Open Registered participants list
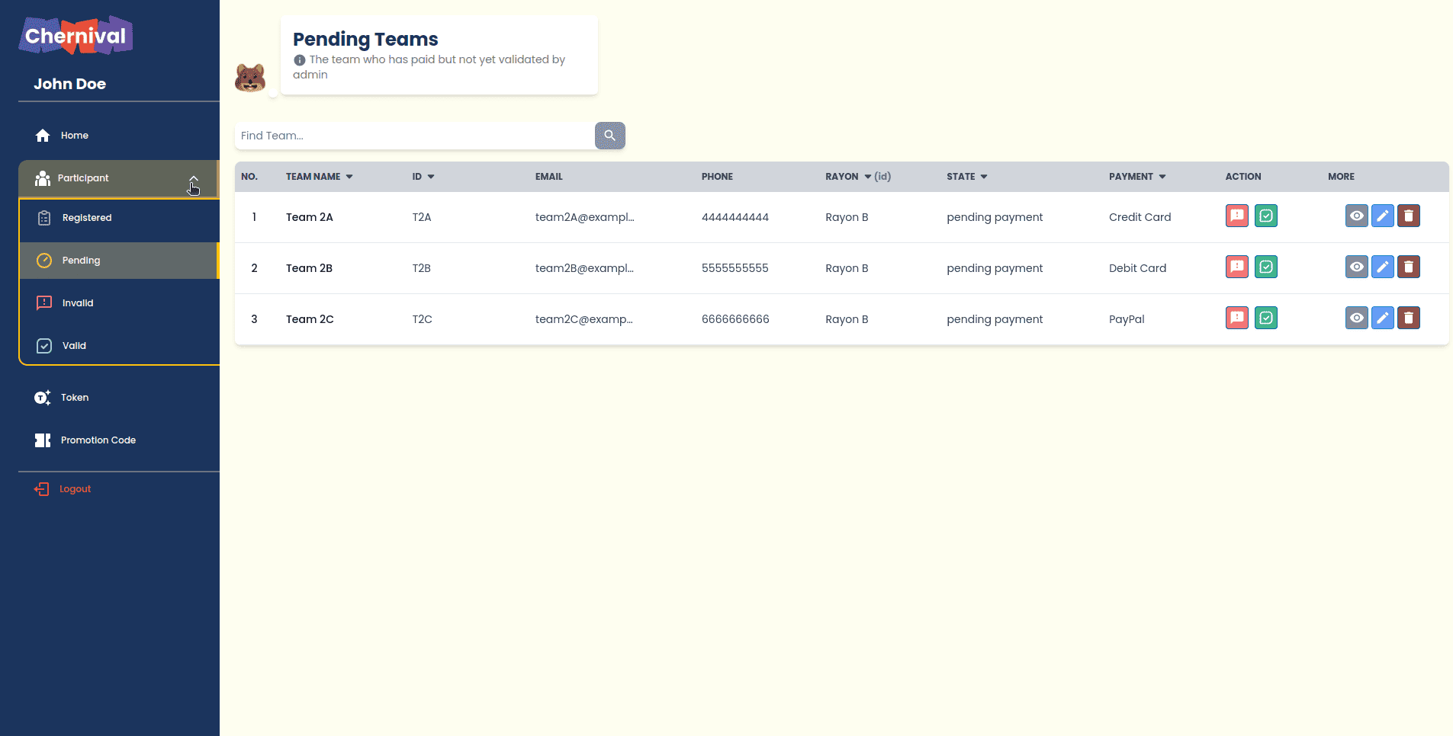1453x736 pixels. pos(120,218)
